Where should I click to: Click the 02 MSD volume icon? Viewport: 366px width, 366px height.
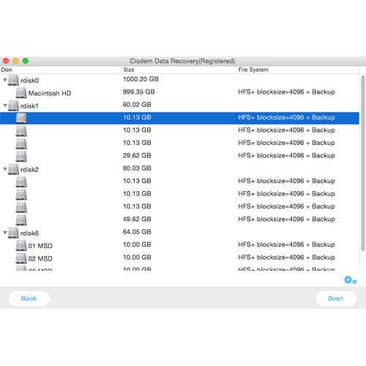(21, 258)
